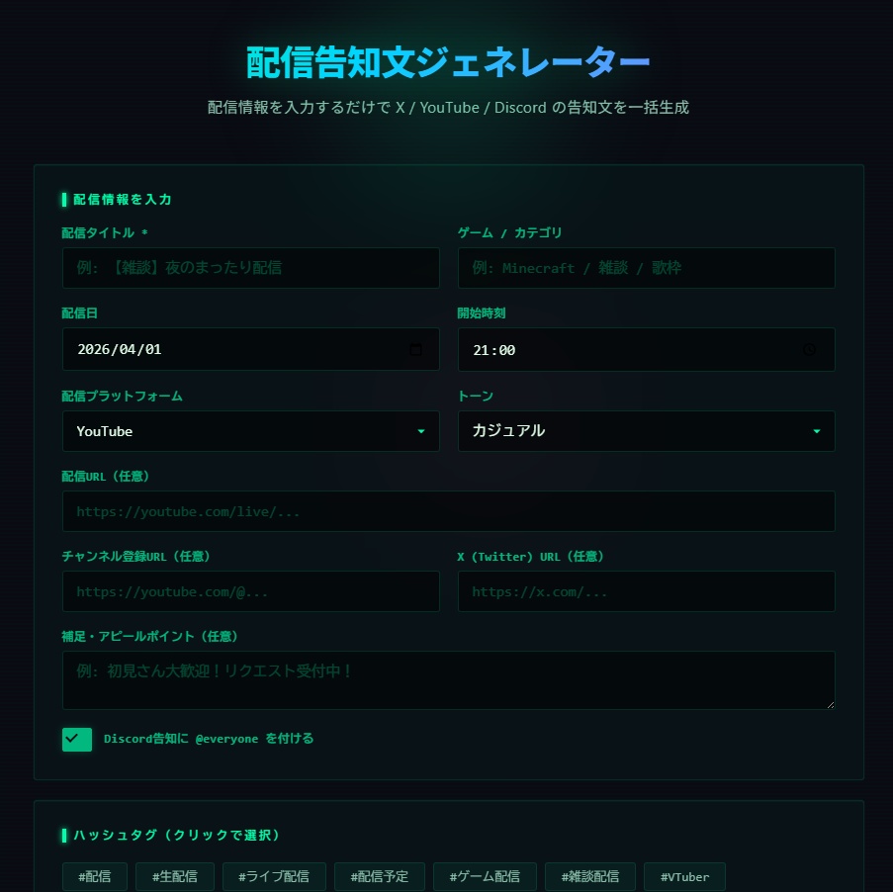Click the 開始時刻 time value 21:00
The image size is (893, 892).
[x=493, y=350]
